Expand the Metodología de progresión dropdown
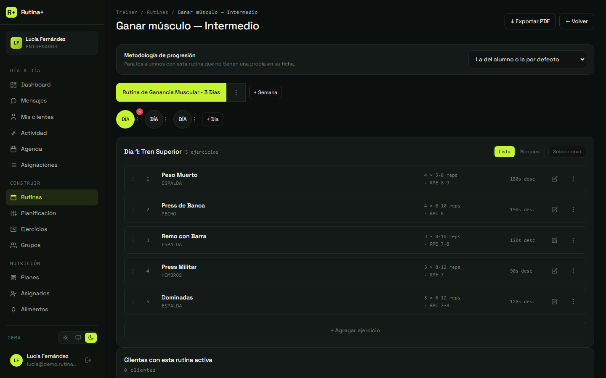Screen dimensions: 606x378 pos(527,60)
